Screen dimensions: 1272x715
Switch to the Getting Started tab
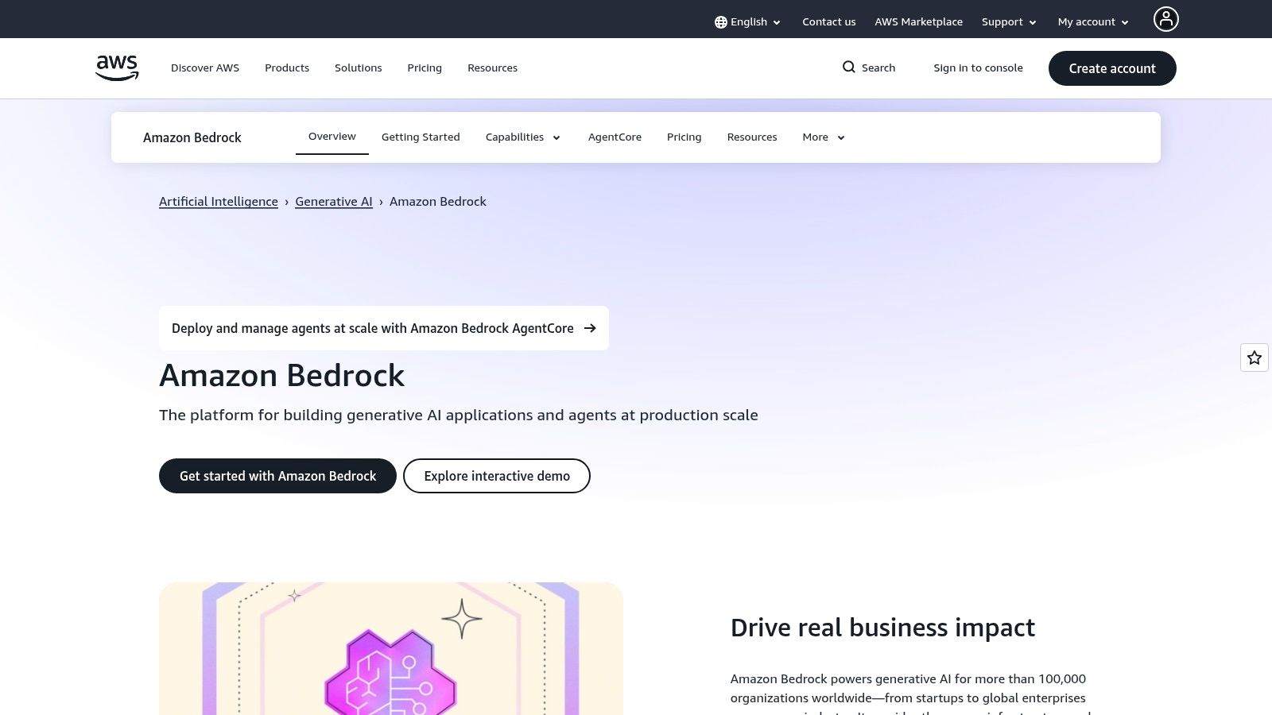pos(421,137)
